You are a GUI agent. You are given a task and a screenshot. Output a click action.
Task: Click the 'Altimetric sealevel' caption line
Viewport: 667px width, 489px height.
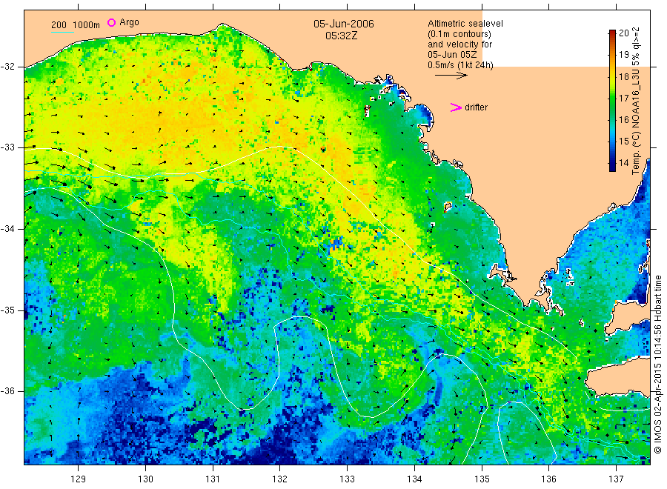465,24
